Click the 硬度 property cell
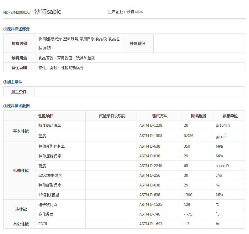 point(60,166)
